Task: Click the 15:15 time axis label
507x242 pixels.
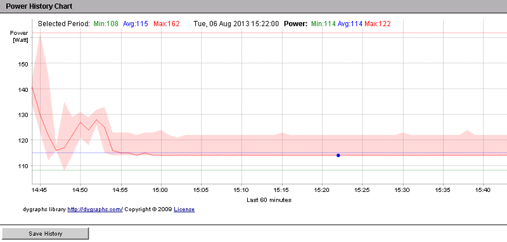Action: pos(282,191)
